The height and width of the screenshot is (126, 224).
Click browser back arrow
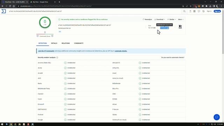pyautogui.click(x=2, y=6)
